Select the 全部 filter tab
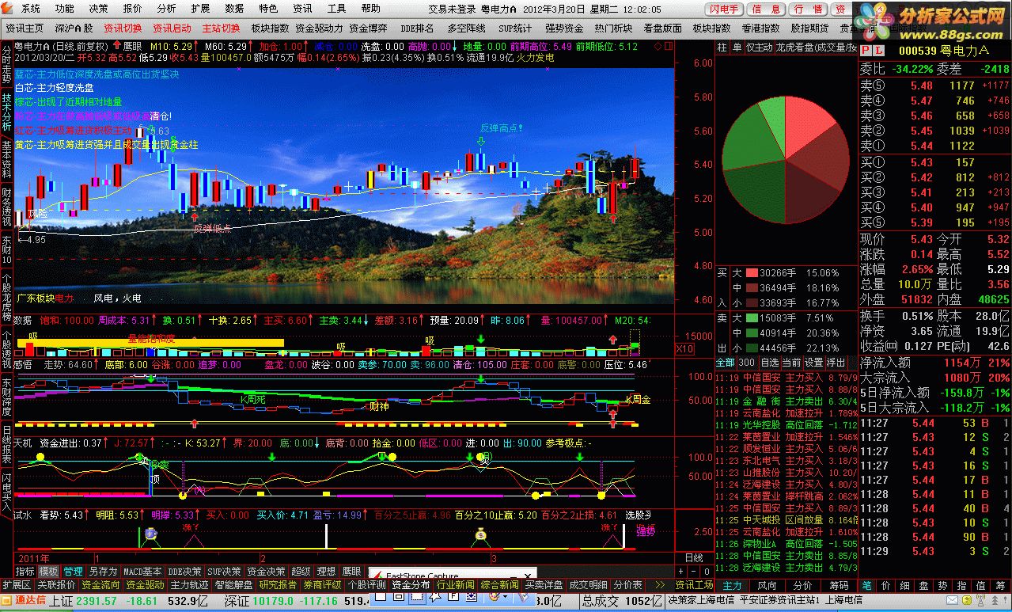Image resolution: width=1012 pixels, height=612 pixels. [x=725, y=363]
